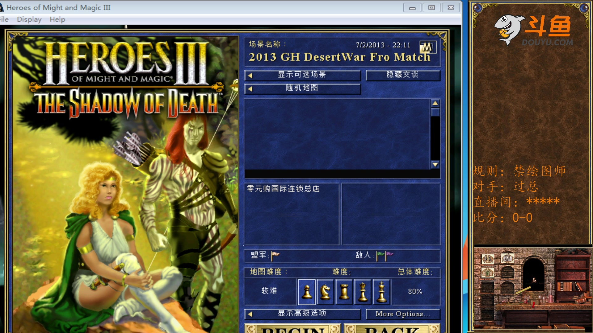
Task: Open More Options button
Action: click(x=403, y=314)
